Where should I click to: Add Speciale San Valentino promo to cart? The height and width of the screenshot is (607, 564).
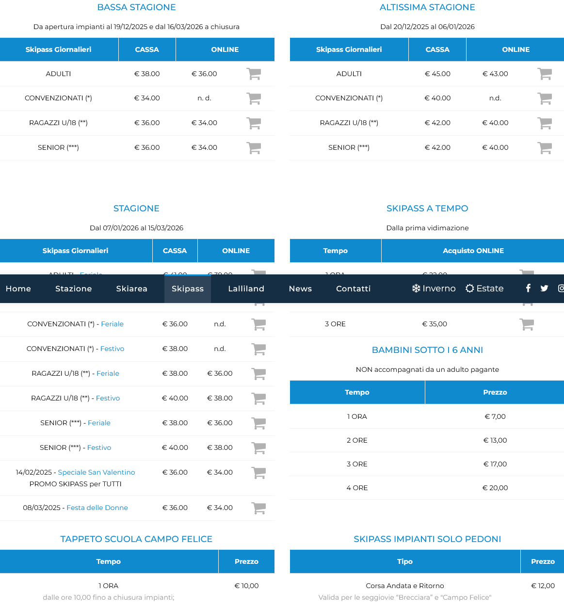point(259,473)
